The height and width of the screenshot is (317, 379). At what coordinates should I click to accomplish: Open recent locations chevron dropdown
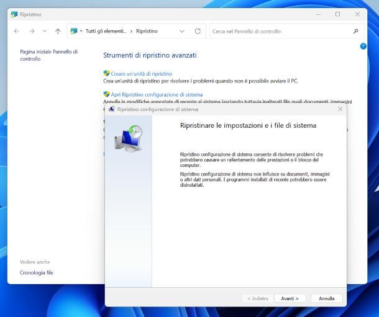pyautogui.click(x=45, y=31)
